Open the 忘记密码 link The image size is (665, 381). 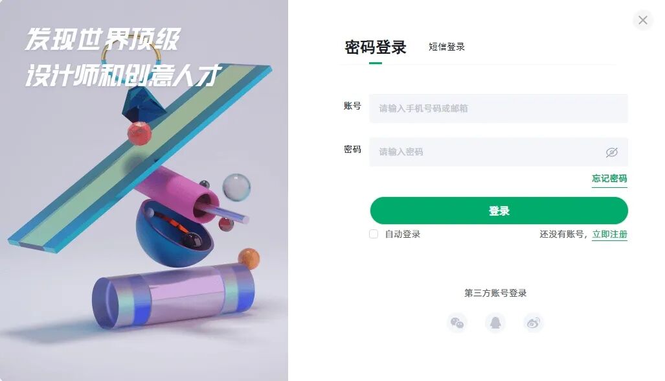[x=609, y=178]
